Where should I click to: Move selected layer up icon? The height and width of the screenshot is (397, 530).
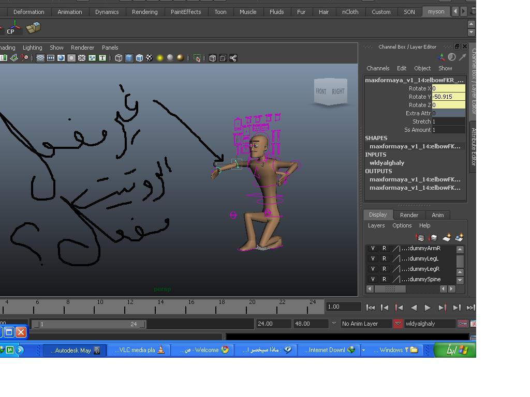(419, 238)
